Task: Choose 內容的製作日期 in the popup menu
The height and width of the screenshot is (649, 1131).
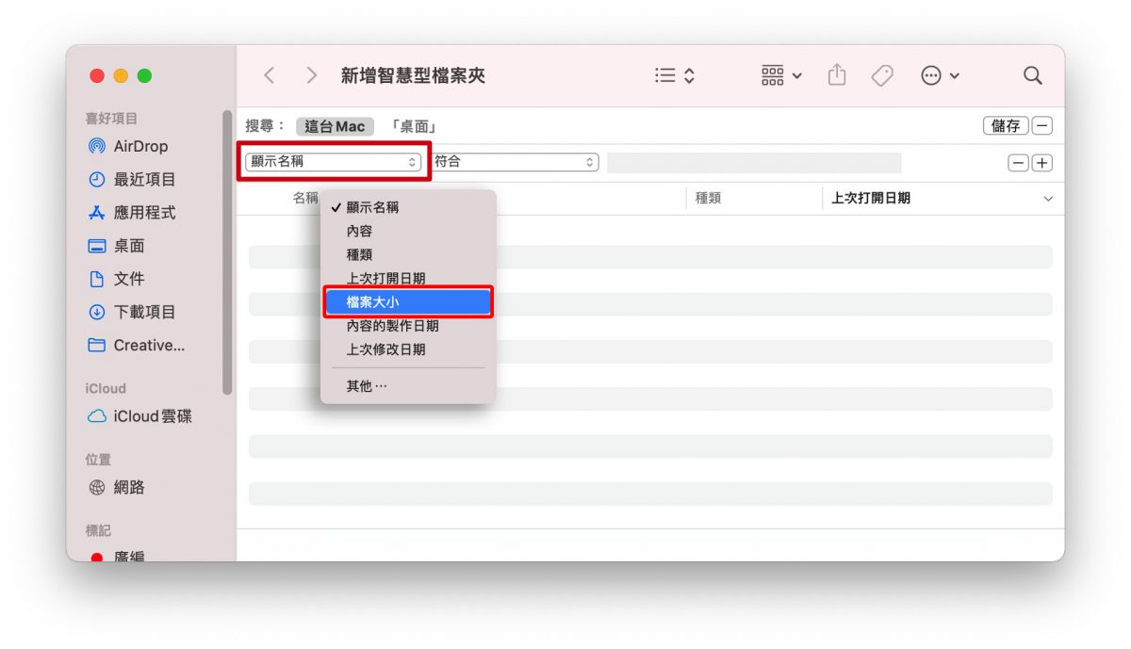Action: [x=407, y=325]
